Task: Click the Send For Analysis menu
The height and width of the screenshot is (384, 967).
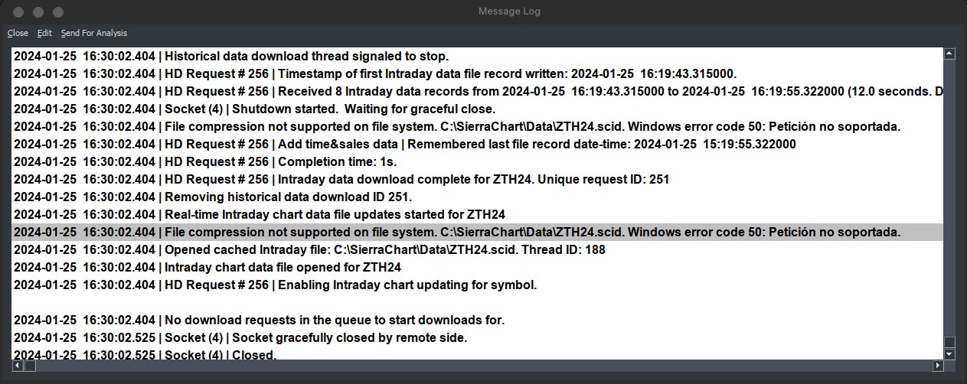Action: [94, 33]
